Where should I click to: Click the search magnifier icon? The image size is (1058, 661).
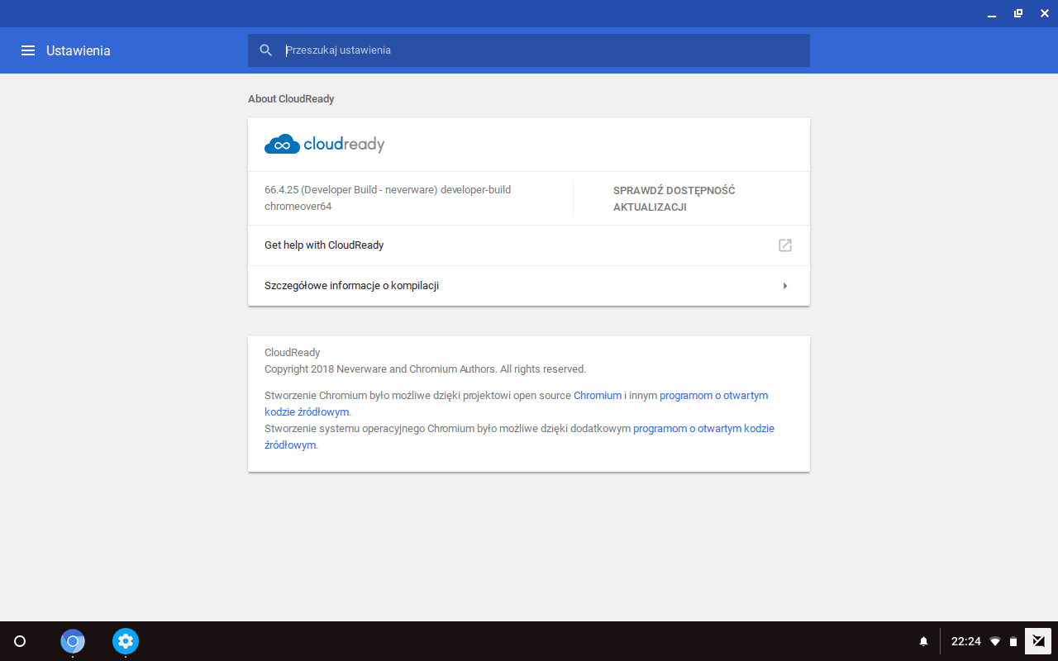pyautogui.click(x=266, y=50)
